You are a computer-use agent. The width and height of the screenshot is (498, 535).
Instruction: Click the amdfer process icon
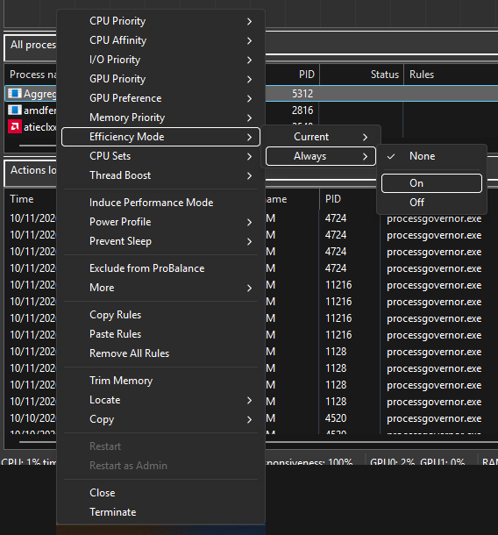point(15,111)
